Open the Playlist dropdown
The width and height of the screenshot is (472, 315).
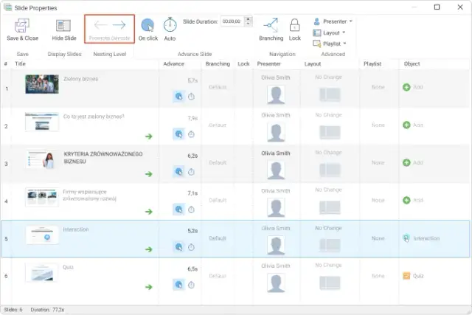[x=331, y=44]
